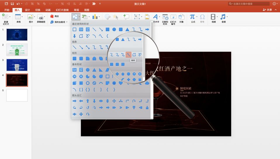This screenshot has width=280, height=159.
Task: Click the SmartArt icon in the ribbon
Action: click(x=84, y=17)
